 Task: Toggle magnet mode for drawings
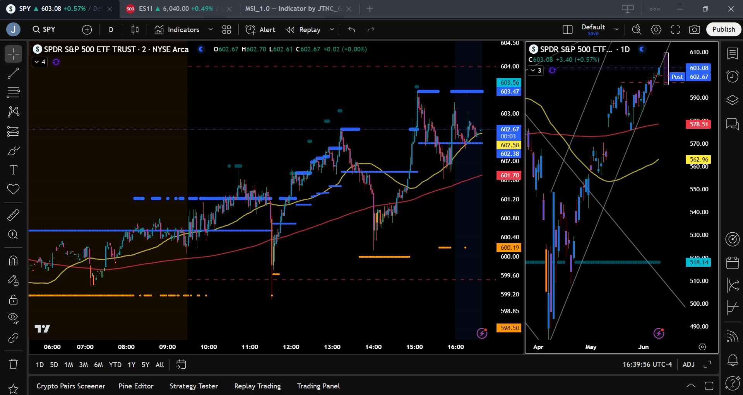[x=13, y=260]
